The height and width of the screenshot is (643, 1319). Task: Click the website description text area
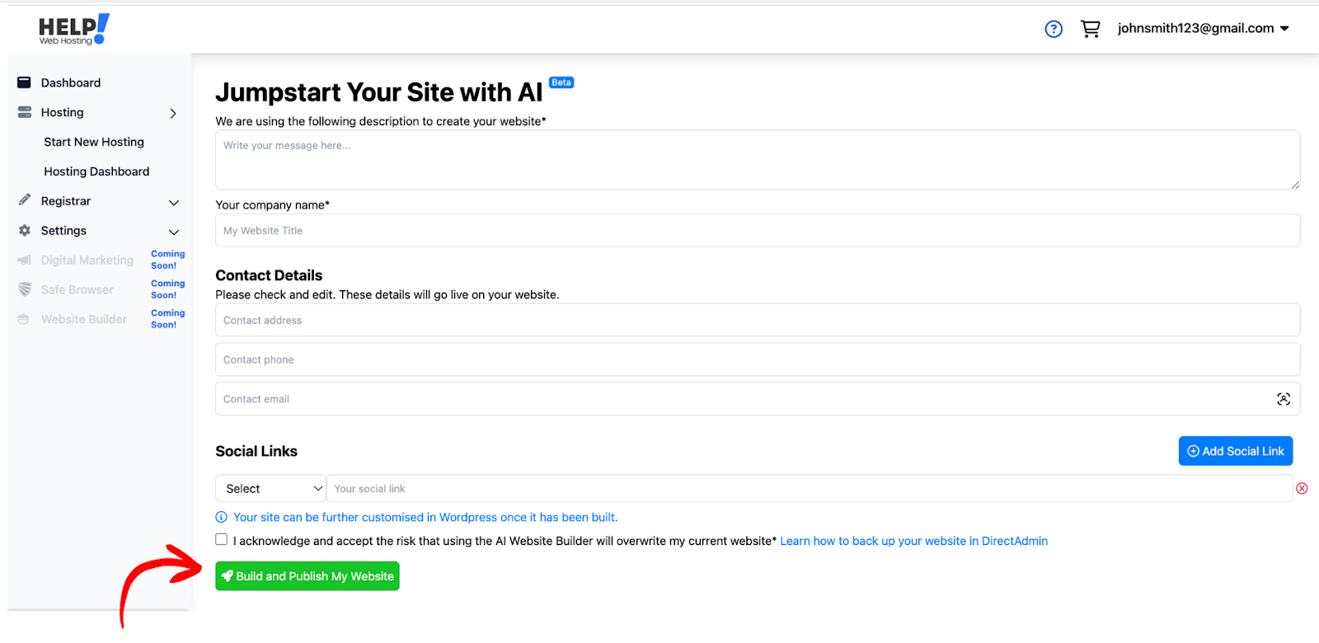pyautogui.click(x=757, y=160)
